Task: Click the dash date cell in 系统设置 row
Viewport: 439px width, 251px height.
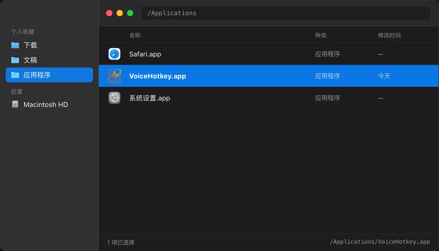Action: point(380,98)
